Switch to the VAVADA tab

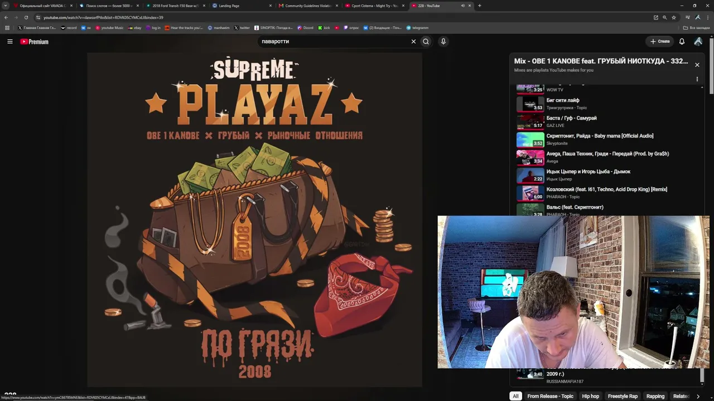click(43, 6)
